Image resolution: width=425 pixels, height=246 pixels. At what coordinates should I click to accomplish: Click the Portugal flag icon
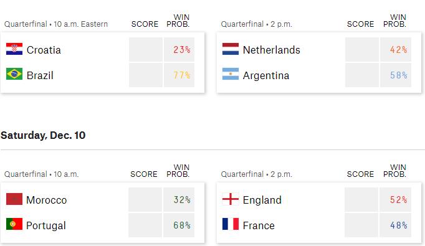(x=14, y=224)
